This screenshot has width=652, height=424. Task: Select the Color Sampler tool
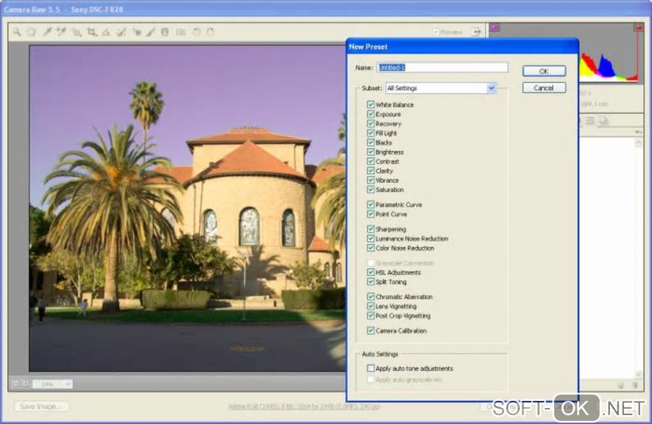coord(61,31)
